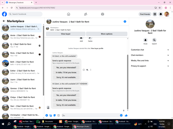Open more message options dots
The image size is (173, 129).
click(91, 70)
